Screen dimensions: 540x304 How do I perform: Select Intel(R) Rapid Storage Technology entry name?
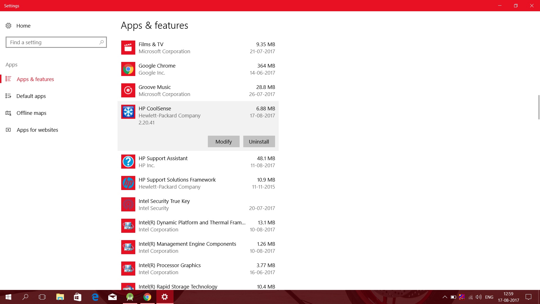pyautogui.click(x=178, y=287)
